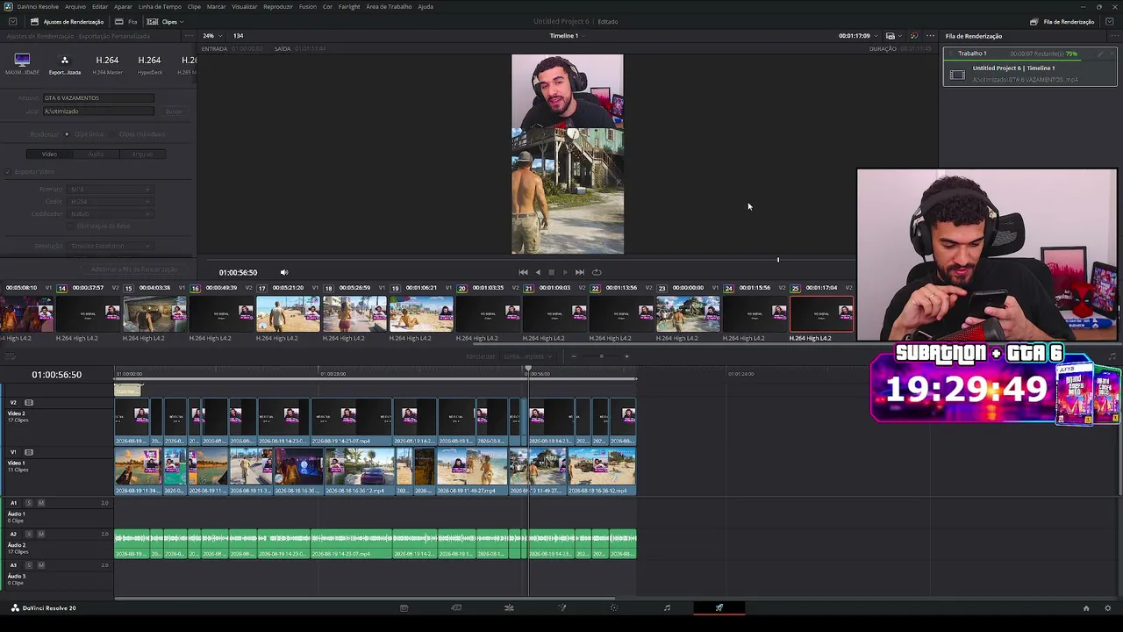Open the Fairlight music-note page icon
Image resolution: width=1123 pixels, height=632 pixels.
tap(667, 607)
